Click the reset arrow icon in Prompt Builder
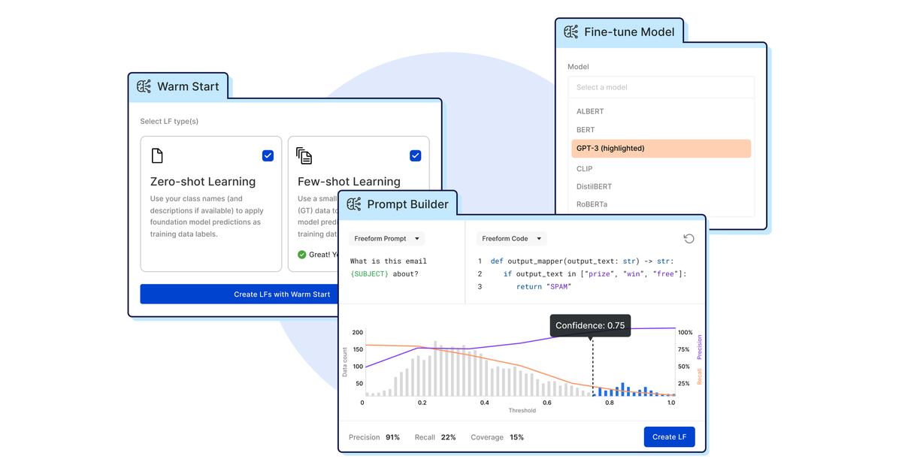The width and height of the screenshot is (902, 471). [x=689, y=239]
